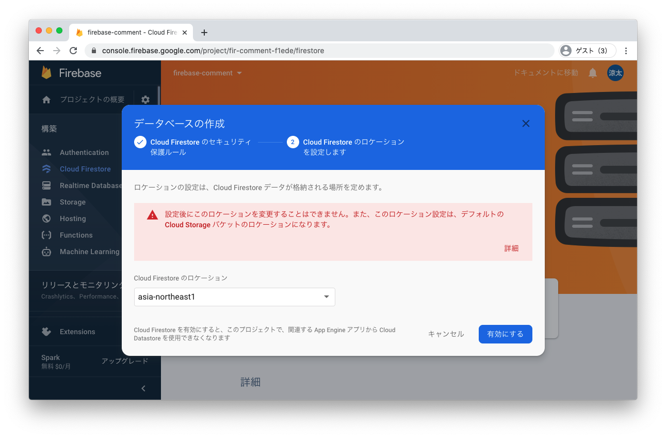Viewport: 666px width, 438px height.
Task: Click the Spark plan label
Action: 51,357
